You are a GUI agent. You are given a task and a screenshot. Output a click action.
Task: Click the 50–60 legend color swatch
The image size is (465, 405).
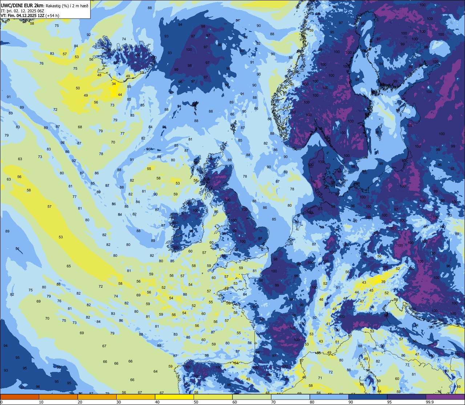[213, 397]
